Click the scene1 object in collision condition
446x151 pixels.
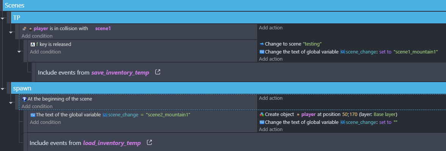(103, 28)
